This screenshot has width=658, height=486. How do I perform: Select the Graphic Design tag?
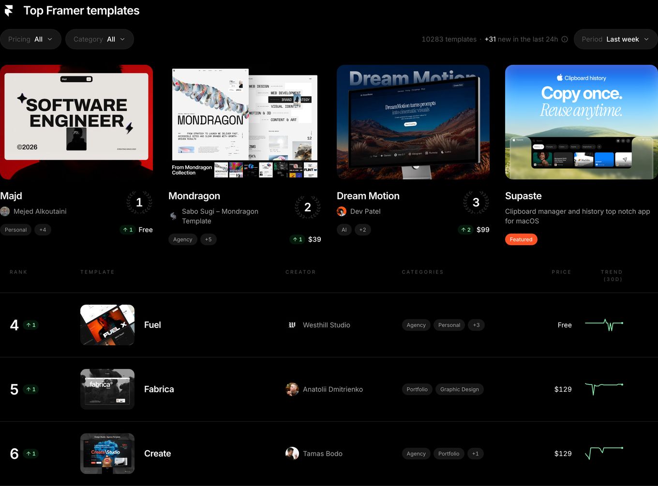pyautogui.click(x=460, y=389)
